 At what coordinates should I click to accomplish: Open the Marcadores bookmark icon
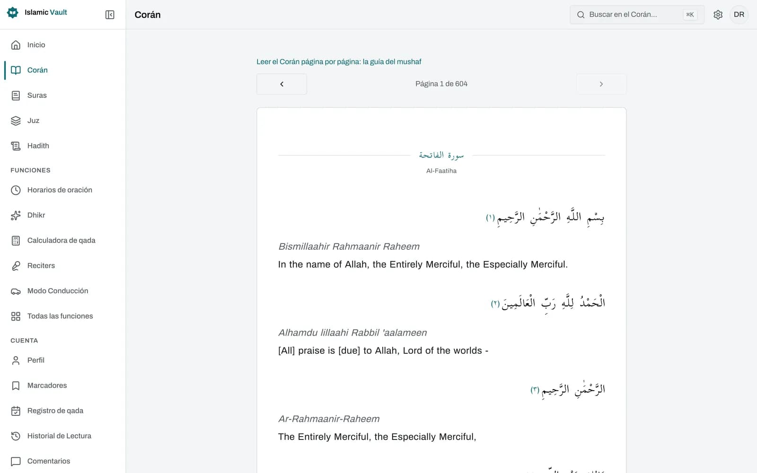click(16, 385)
